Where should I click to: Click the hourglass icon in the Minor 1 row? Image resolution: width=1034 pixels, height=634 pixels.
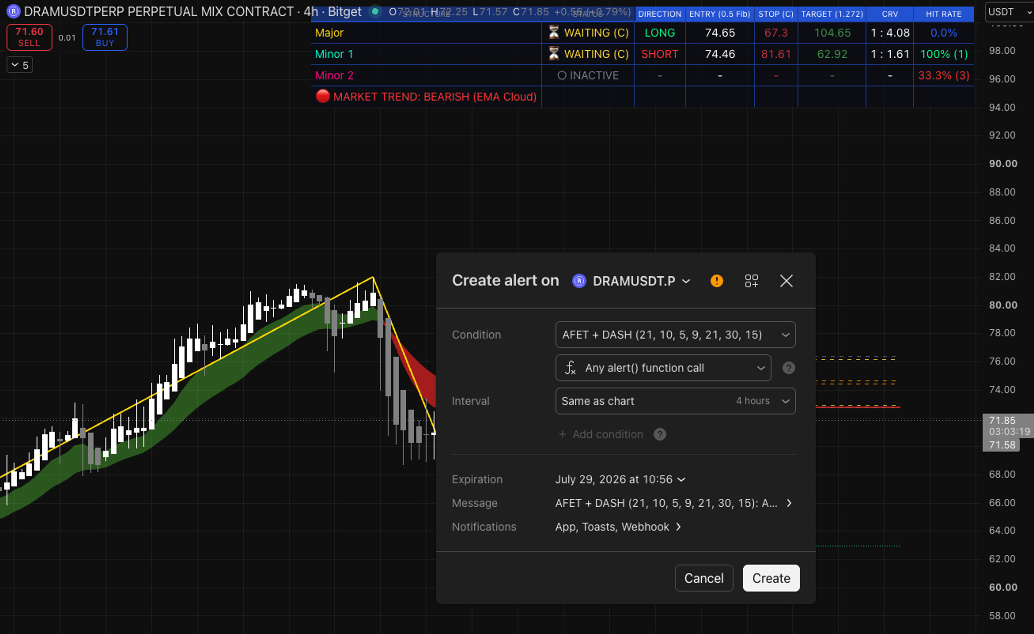[x=553, y=54]
